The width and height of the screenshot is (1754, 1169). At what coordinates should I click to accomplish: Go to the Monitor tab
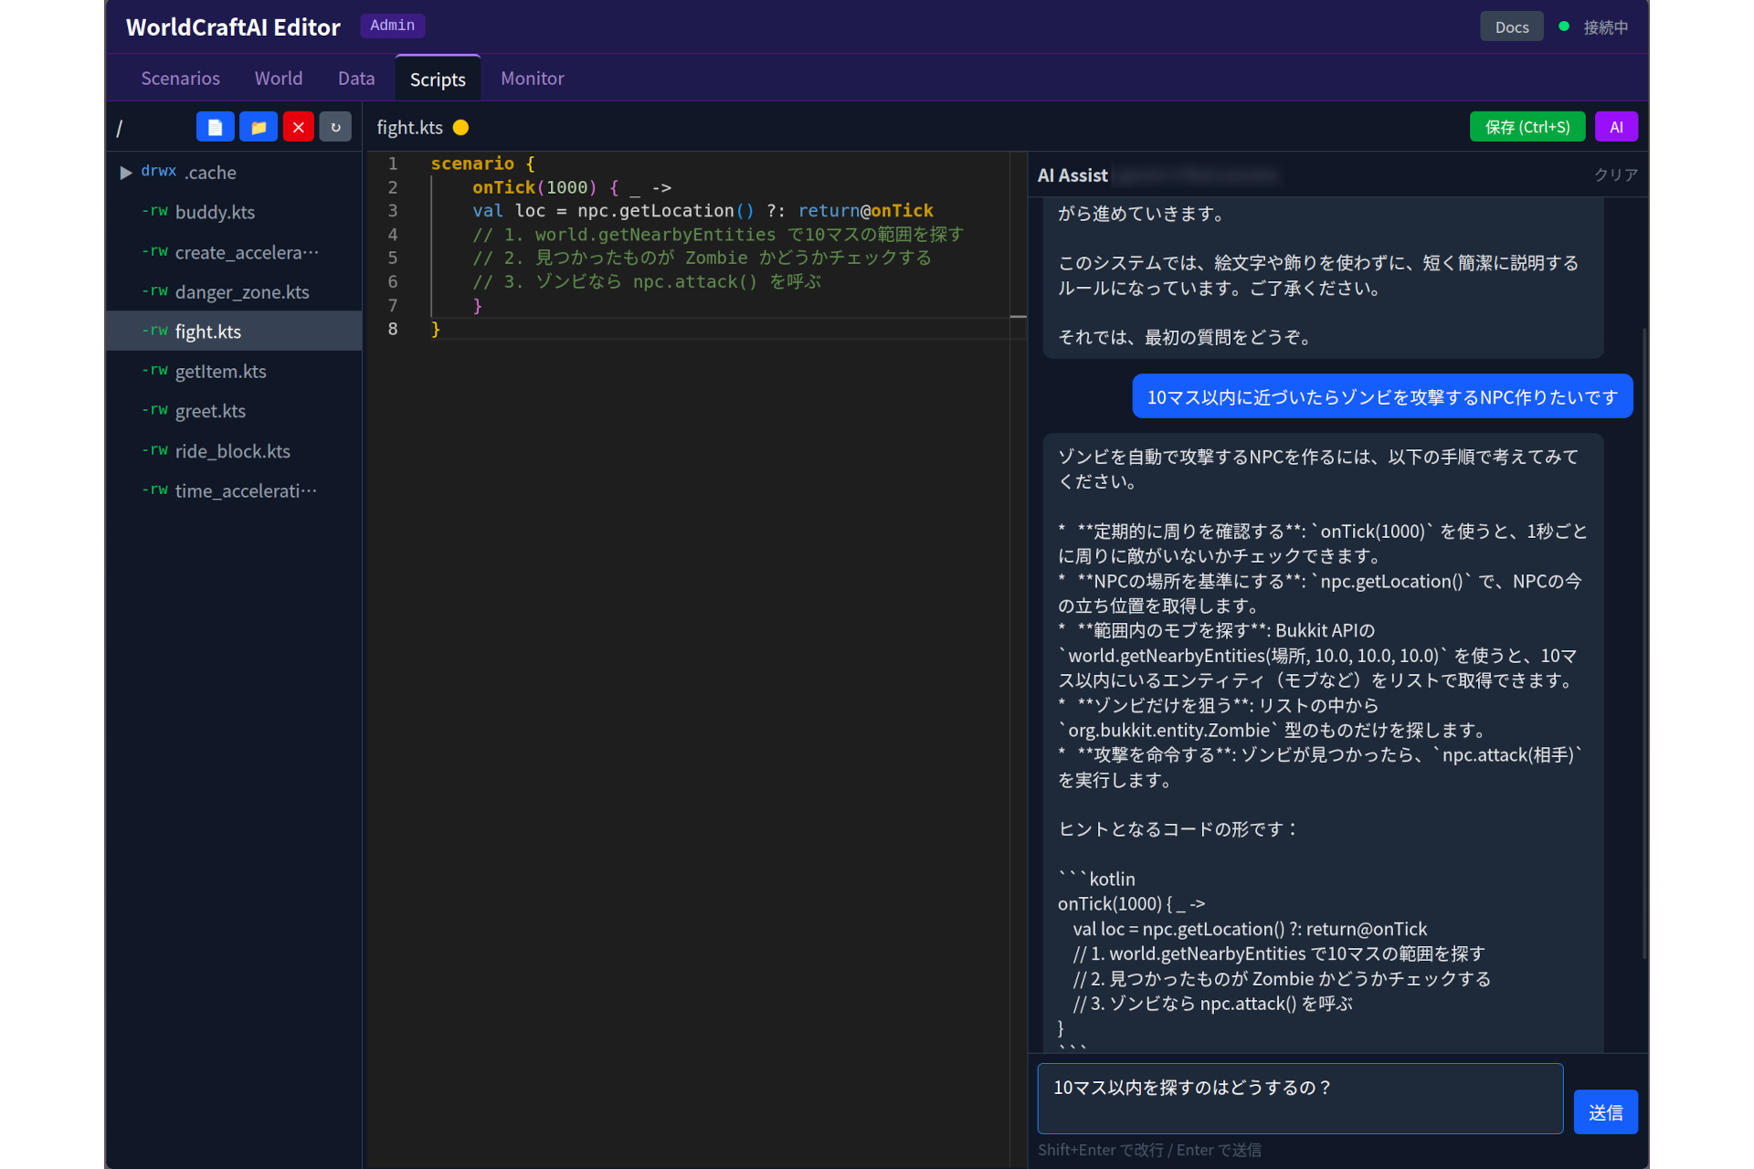click(532, 79)
